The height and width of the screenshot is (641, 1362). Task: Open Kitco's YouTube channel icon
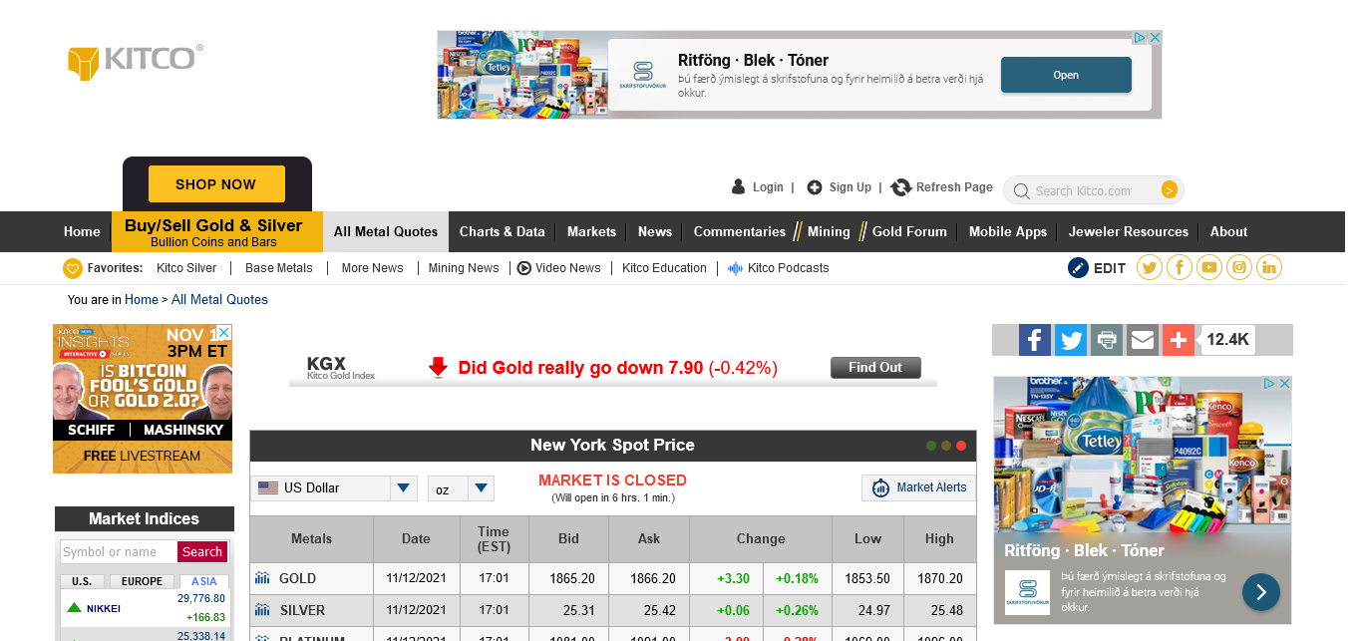point(1209,267)
